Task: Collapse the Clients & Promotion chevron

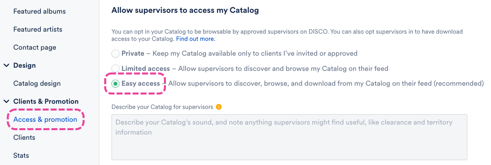Action: click(6, 101)
